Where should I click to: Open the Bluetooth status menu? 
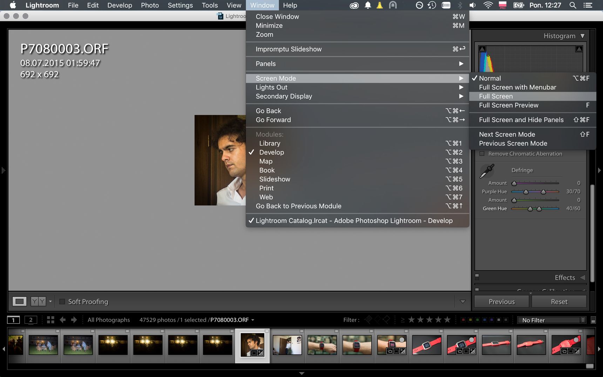click(x=460, y=5)
